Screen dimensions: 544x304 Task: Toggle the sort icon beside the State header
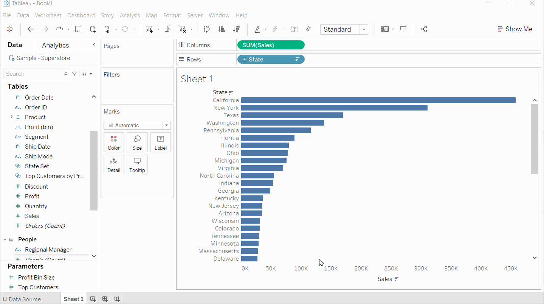(231, 92)
